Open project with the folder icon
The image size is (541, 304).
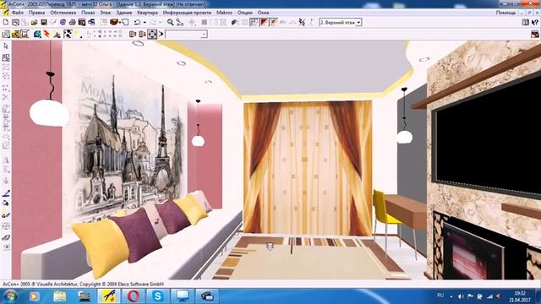tap(34, 22)
